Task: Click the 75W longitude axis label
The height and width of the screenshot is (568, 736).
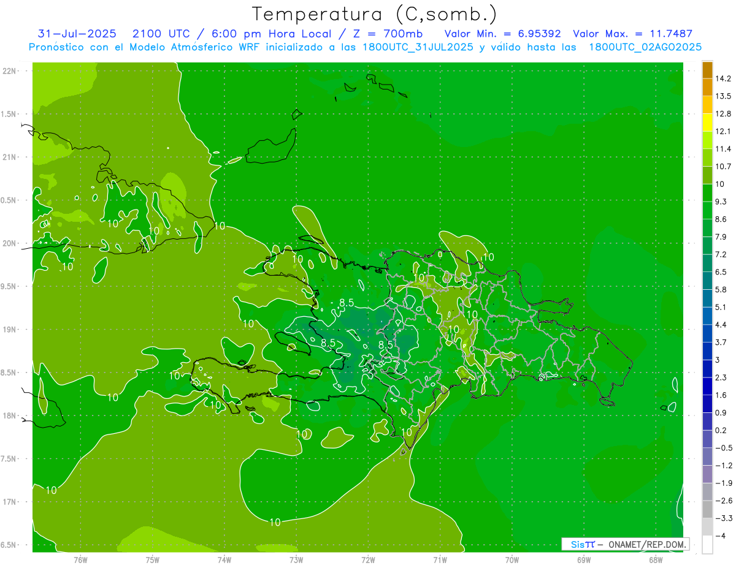Action: coord(153,560)
